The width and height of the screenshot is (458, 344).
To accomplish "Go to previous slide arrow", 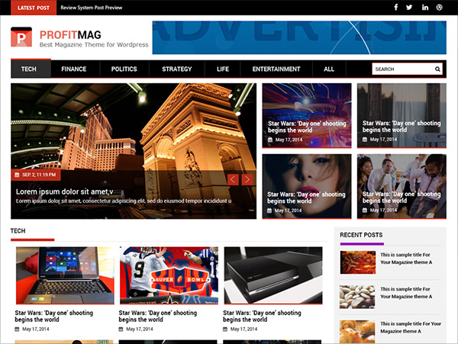I will click(233, 179).
